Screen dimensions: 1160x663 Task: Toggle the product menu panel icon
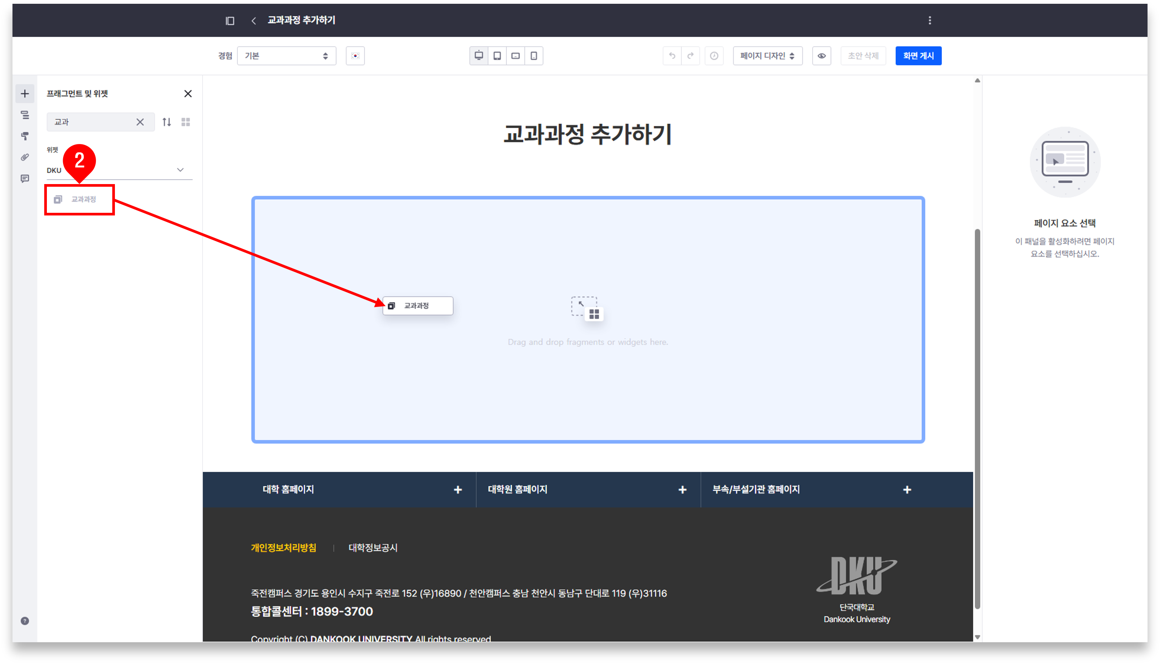click(230, 20)
